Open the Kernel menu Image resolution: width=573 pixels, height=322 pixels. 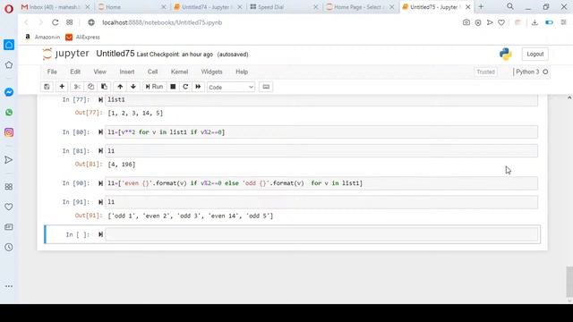pyautogui.click(x=179, y=72)
